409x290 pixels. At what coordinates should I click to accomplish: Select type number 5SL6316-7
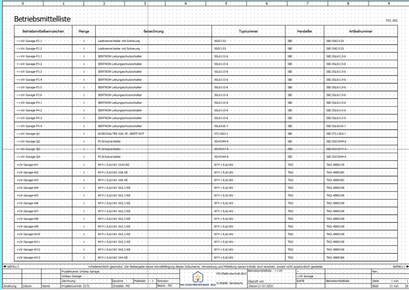(221, 126)
